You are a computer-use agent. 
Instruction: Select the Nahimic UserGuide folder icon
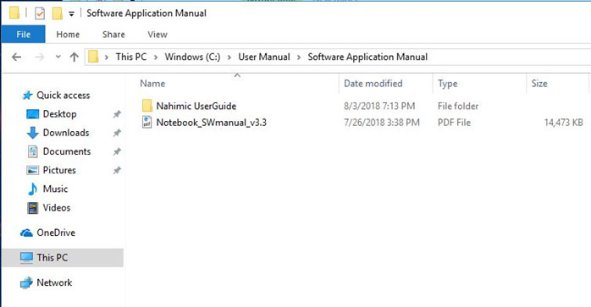coord(147,106)
